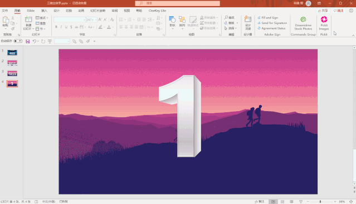Click the Cut scissors icon
Image resolution: width=356 pixels, height=204 pixels.
[x=13, y=18]
